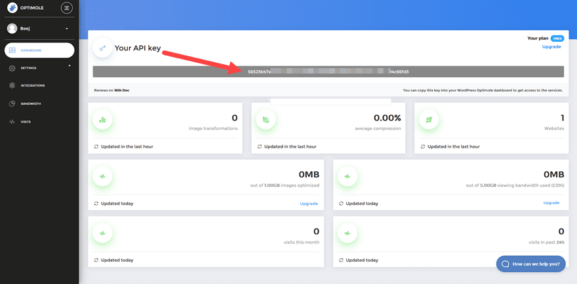Click the chat bubble icon
The image size is (577, 284).
point(506,264)
